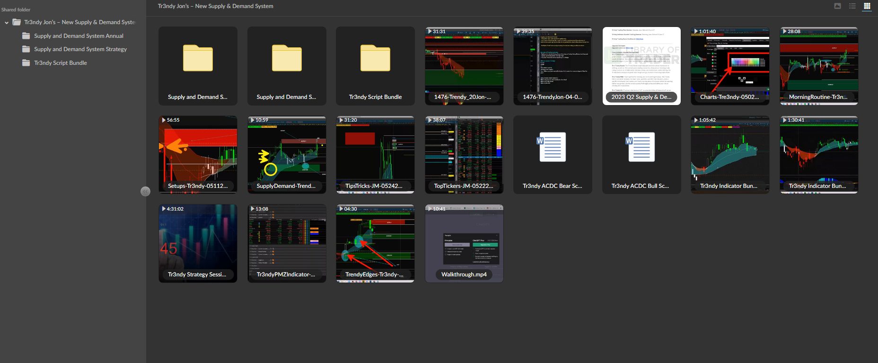Screen dimensions: 878x363
Task: Click the Shared folder heading
Action: click(x=16, y=9)
